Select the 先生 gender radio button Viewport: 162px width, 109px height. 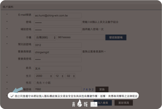(x=35, y=83)
